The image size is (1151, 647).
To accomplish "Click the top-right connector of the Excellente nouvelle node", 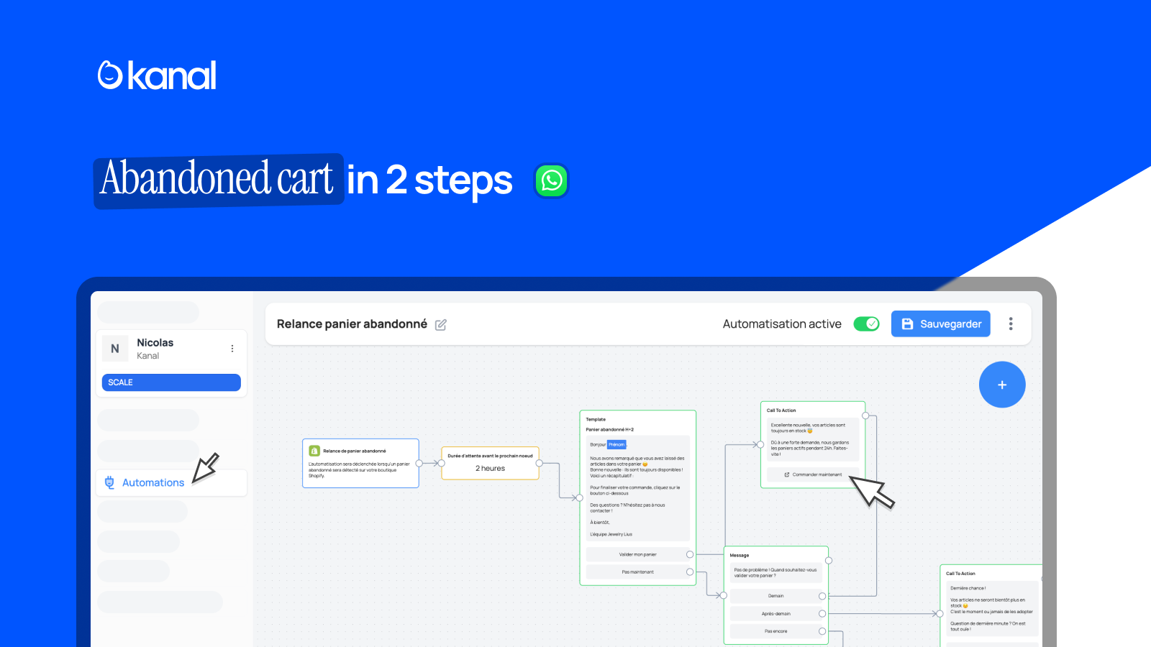I will coord(865,416).
